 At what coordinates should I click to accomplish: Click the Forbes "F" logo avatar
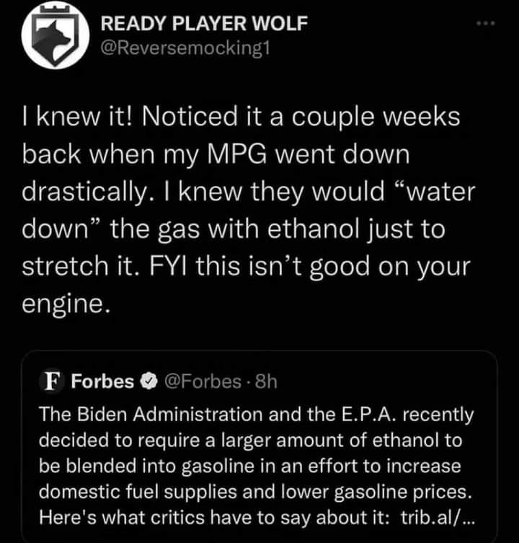click(53, 382)
